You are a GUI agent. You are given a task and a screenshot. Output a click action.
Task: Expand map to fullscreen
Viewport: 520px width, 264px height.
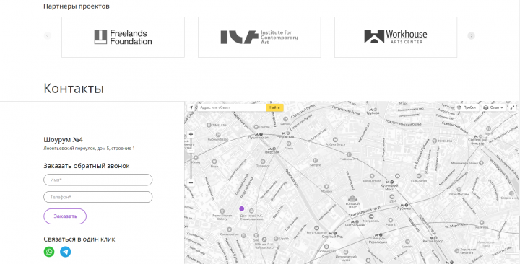click(513, 107)
